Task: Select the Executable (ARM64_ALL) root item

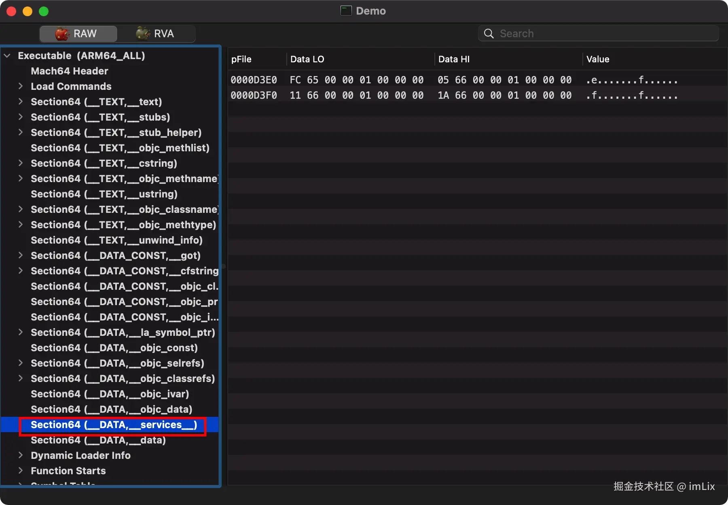Action: click(x=81, y=56)
